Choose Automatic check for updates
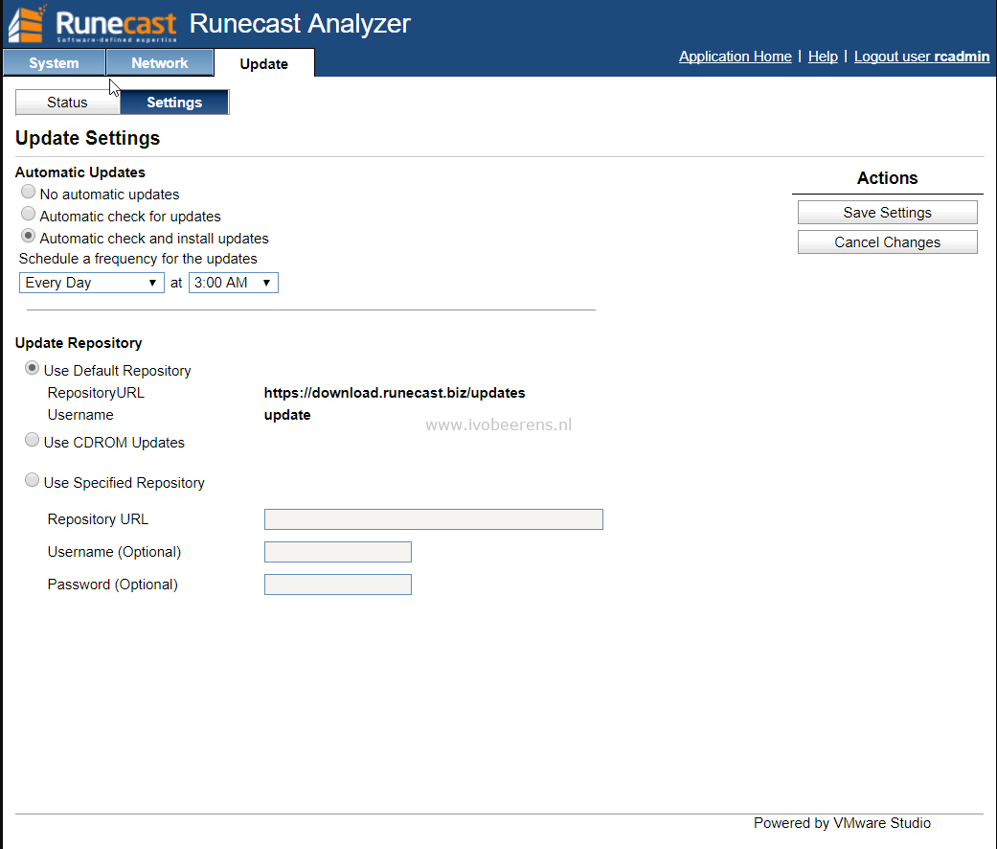The width and height of the screenshot is (997, 849). click(28, 214)
